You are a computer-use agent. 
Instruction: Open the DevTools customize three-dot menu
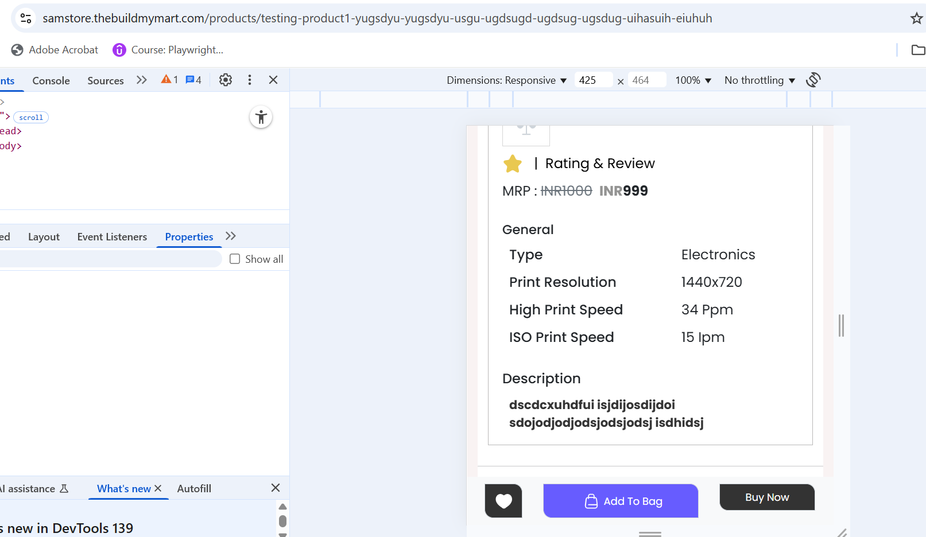coord(250,80)
